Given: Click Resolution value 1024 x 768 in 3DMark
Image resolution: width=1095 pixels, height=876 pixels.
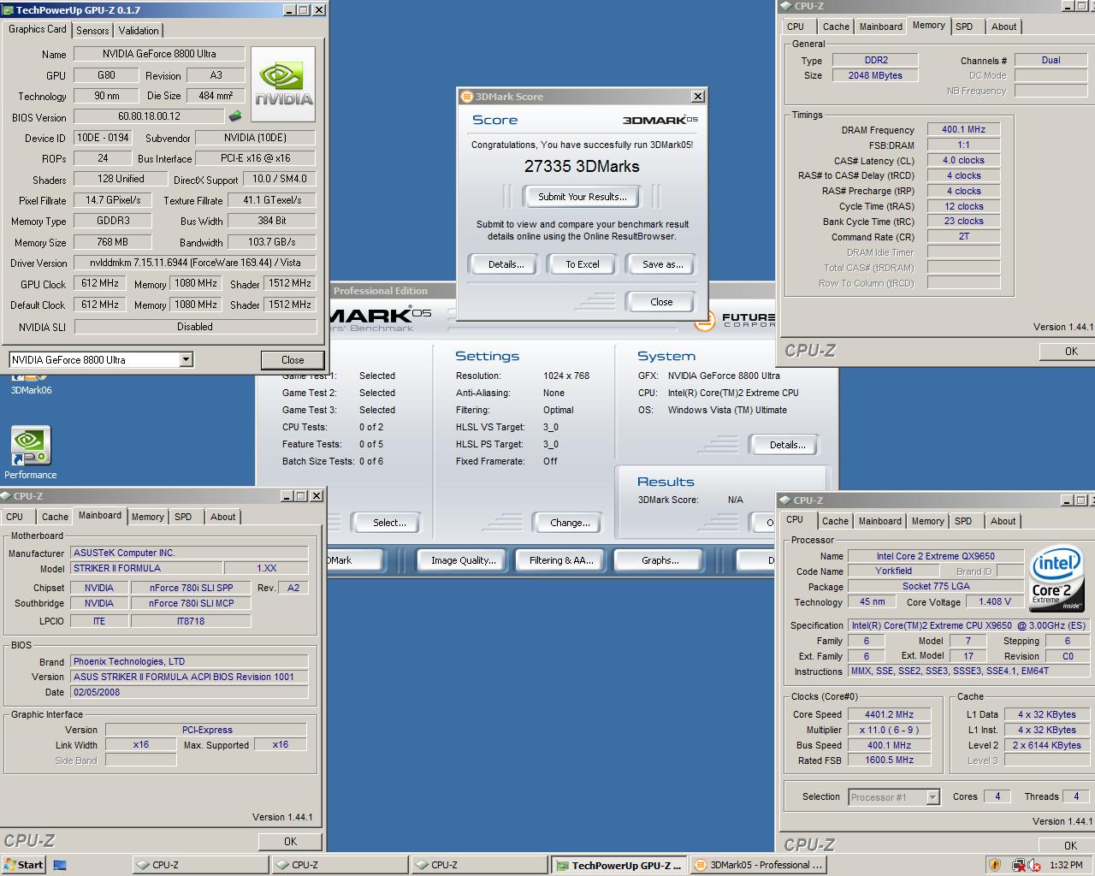Looking at the screenshot, I should pos(566,376).
